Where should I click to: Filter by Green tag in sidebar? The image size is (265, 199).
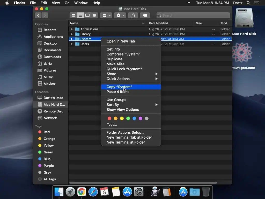coord(48,152)
